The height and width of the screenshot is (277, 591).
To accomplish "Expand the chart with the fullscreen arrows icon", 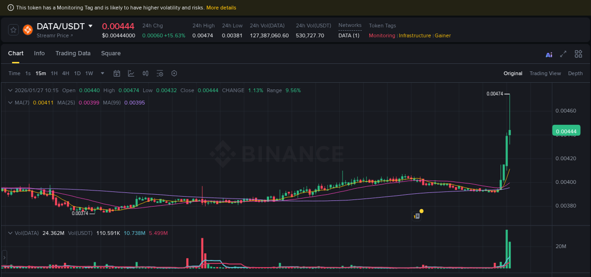I will point(563,54).
